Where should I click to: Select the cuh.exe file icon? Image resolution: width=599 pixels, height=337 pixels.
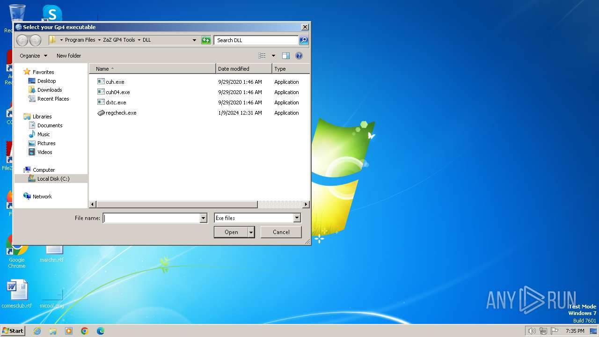(x=101, y=81)
